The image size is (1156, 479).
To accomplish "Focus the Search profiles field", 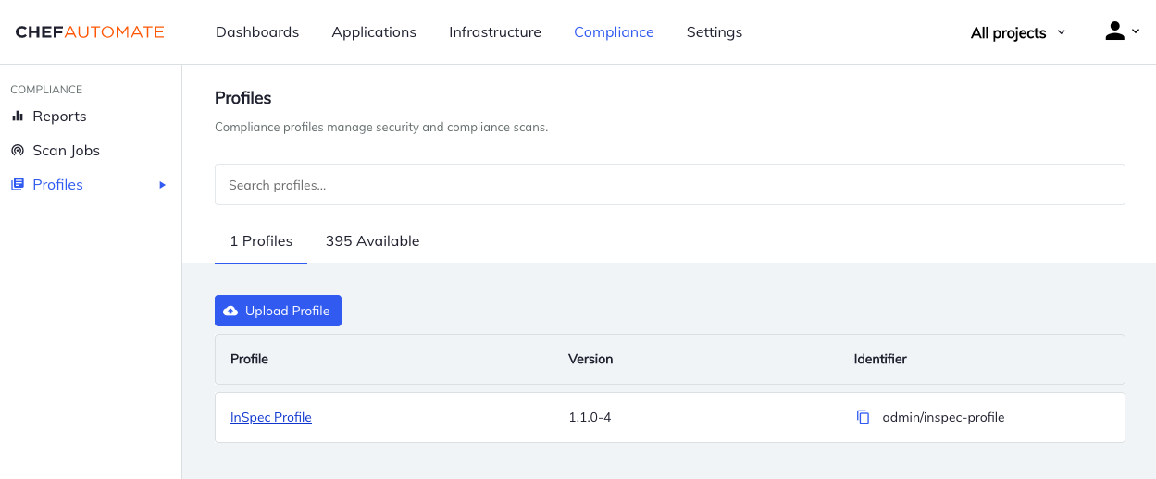I will tap(669, 185).
